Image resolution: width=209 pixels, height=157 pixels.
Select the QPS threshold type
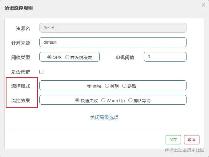point(49,57)
